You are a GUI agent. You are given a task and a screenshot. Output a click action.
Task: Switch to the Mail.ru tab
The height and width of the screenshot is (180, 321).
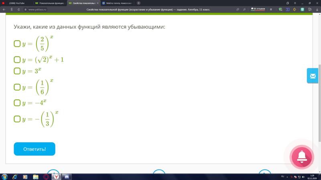(x=117, y=3)
